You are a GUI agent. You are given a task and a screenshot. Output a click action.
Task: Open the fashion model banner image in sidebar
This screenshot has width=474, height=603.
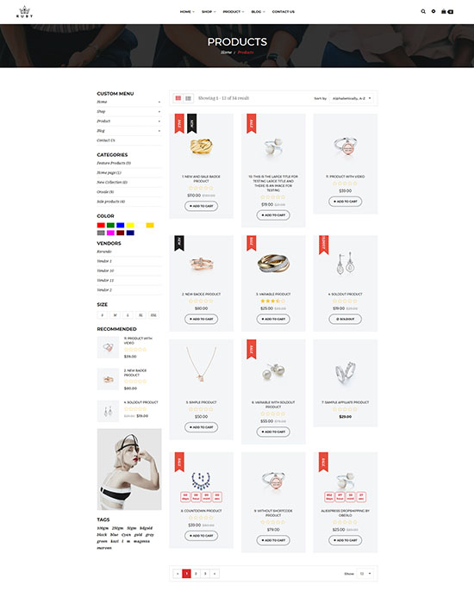click(129, 469)
